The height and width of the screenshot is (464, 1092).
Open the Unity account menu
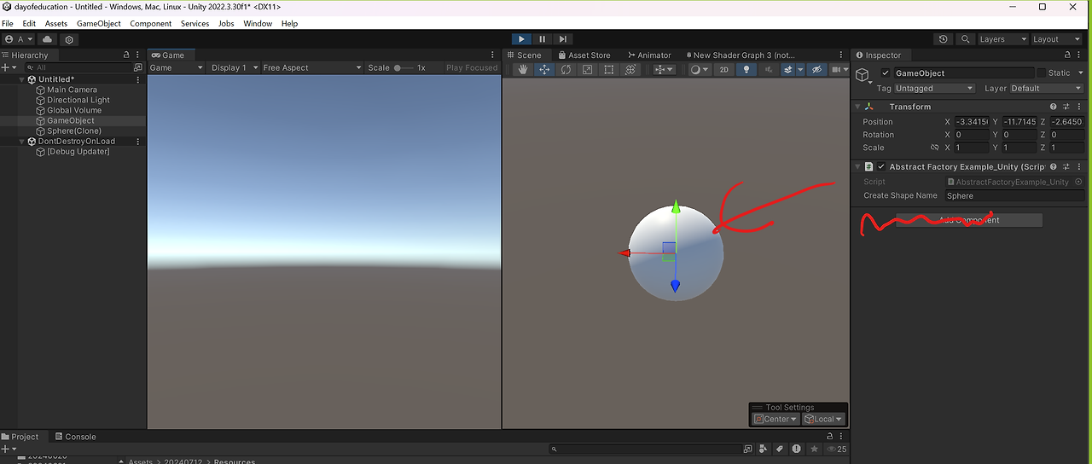[18, 39]
